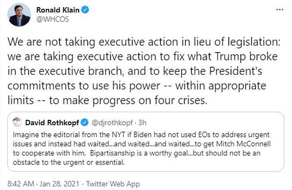
Task: Click David Rothkopf's small profile avatar
Action: click(17, 123)
